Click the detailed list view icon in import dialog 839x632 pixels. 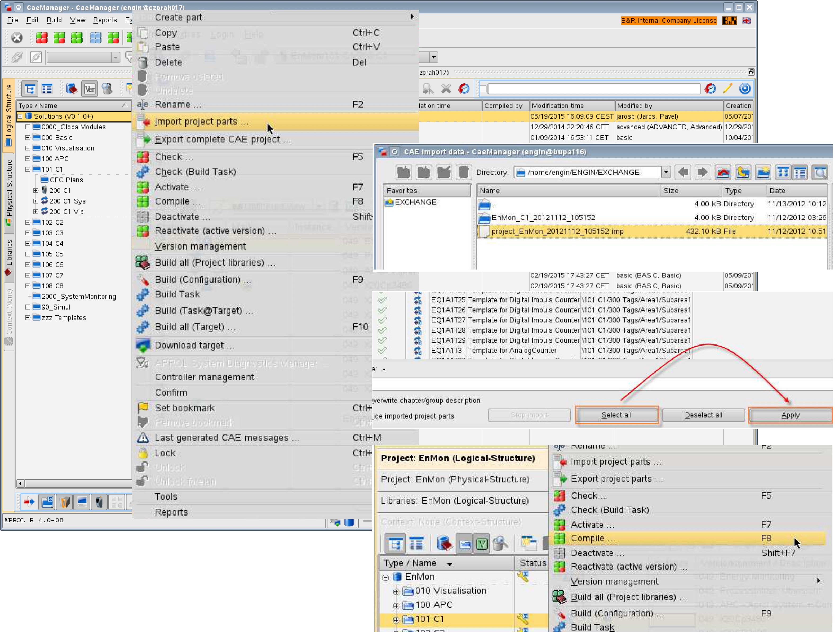(x=800, y=173)
